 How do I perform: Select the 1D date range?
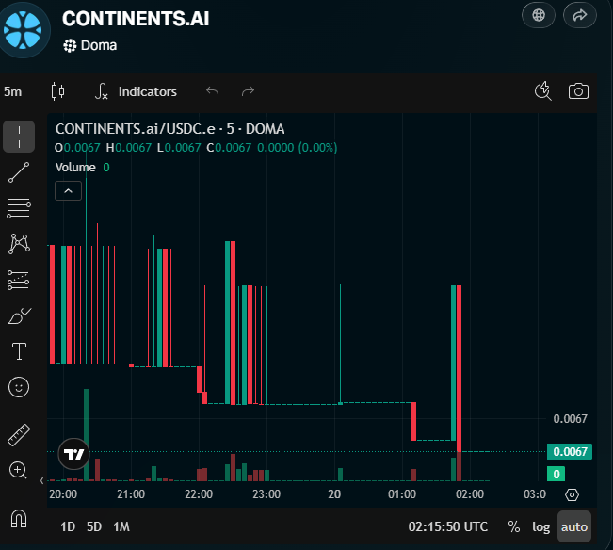coord(68,526)
